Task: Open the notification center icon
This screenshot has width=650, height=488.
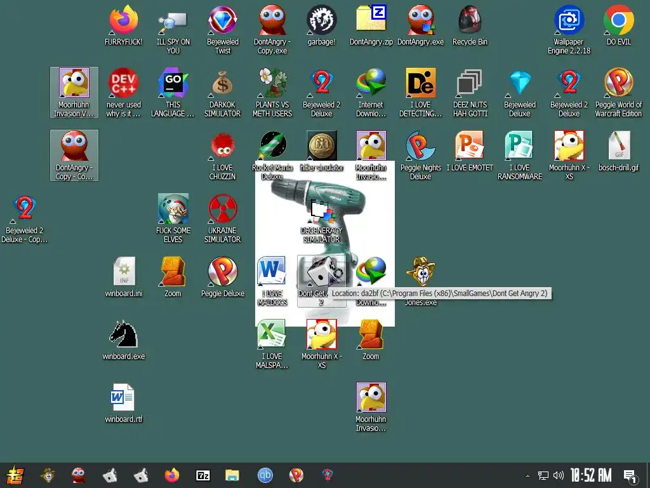Action: click(x=630, y=475)
